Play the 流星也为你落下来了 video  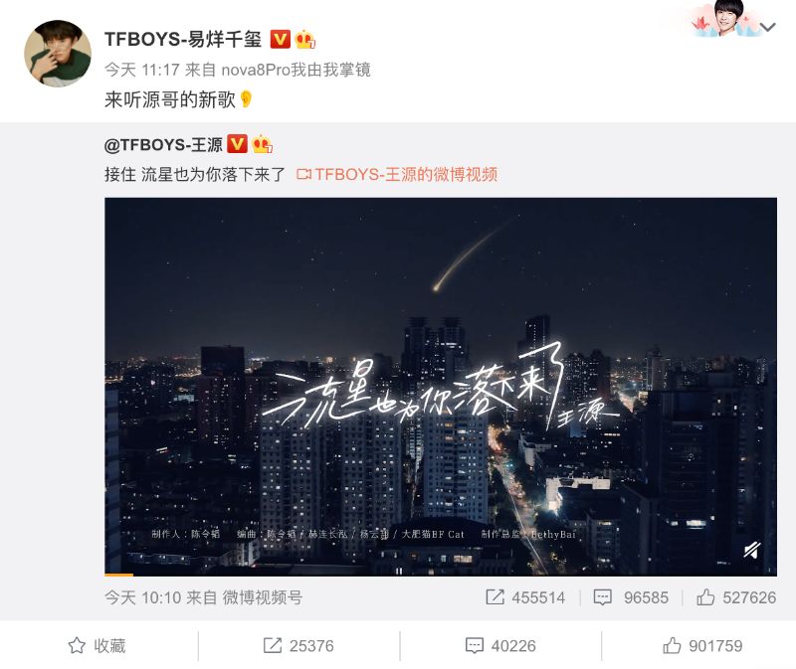[441, 387]
